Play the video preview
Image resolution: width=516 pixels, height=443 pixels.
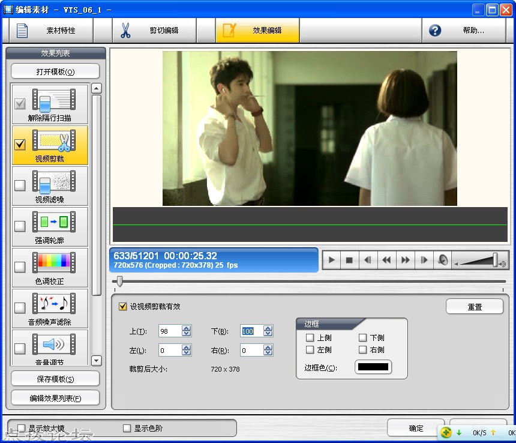pos(331,260)
